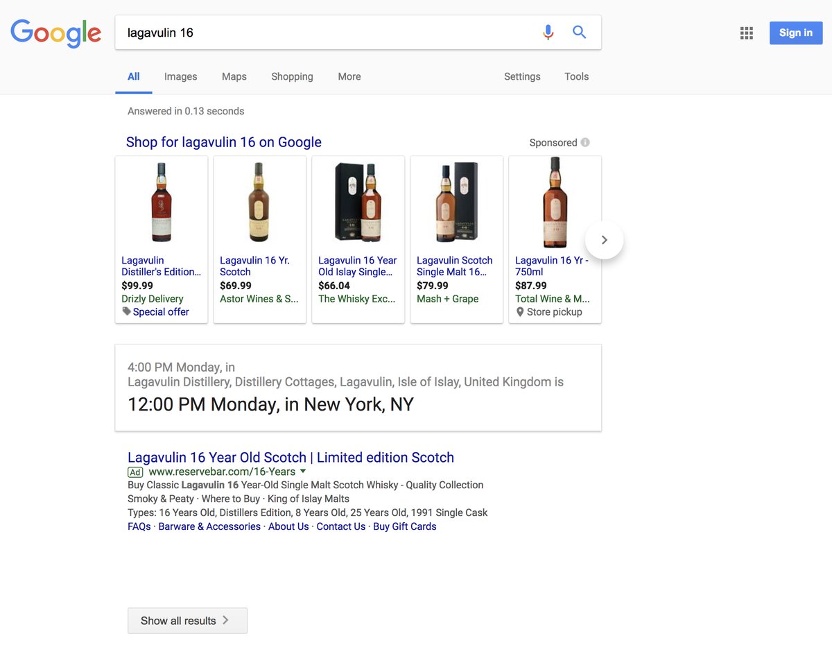
Task: Click the $87.99 price
Action: (x=531, y=286)
